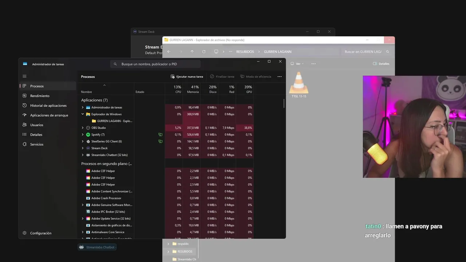The height and width of the screenshot is (262, 466).
Task: Sort processes by CPU column
Action: (174, 89)
